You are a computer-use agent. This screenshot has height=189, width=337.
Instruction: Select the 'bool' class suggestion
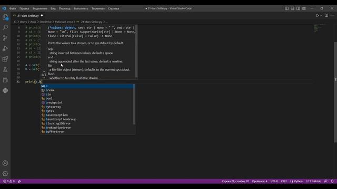(x=87, y=98)
